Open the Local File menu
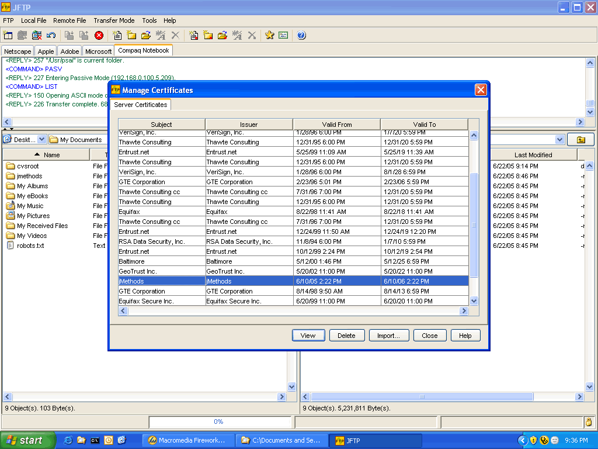 [x=33, y=20]
